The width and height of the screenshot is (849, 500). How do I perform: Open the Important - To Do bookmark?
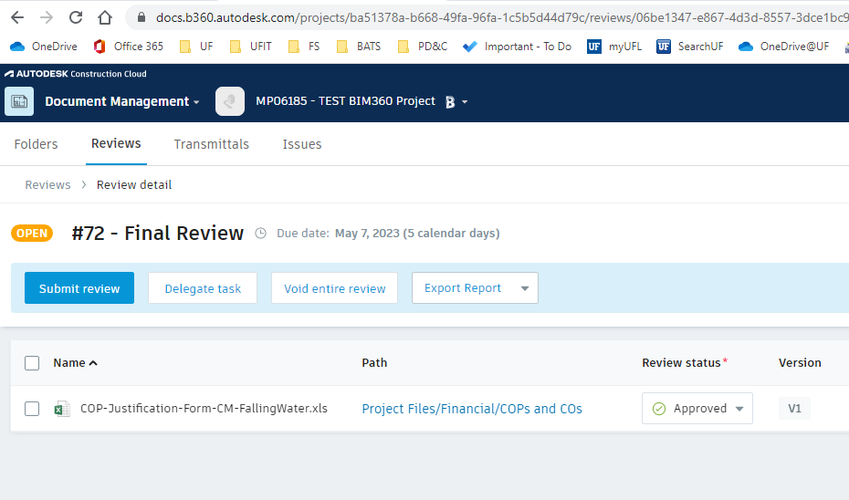tap(517, 47)
